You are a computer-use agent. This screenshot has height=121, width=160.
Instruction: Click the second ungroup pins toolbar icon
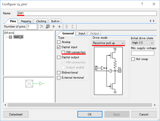point(72,27)
